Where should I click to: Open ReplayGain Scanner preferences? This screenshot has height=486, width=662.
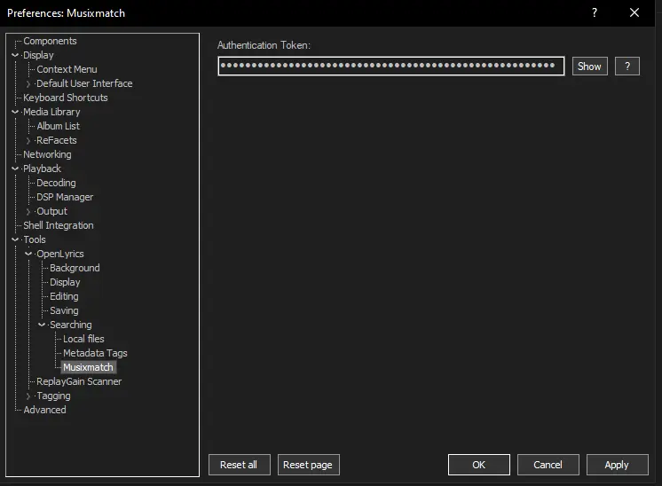79,381
